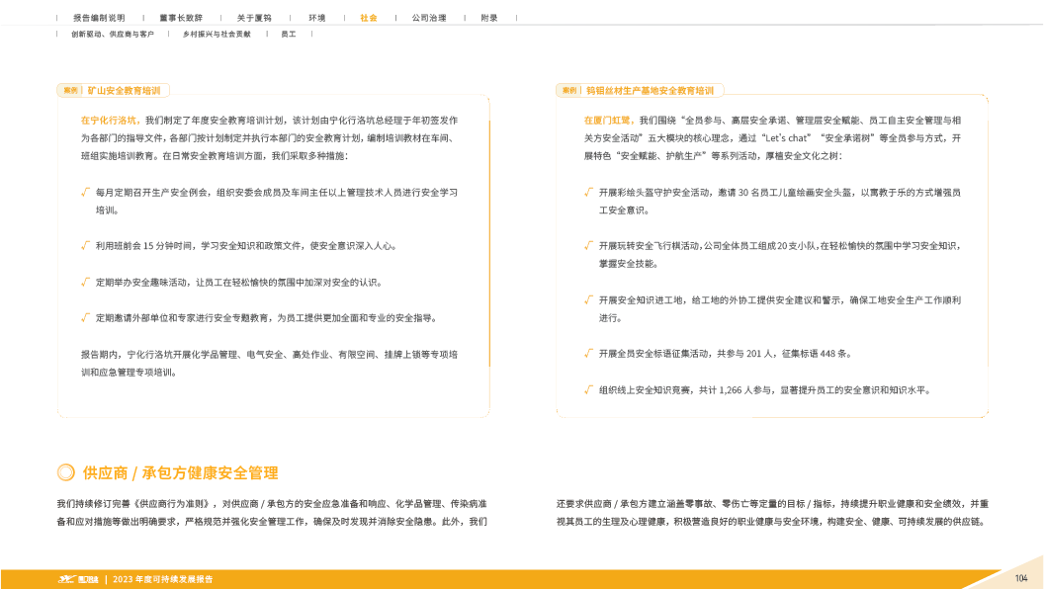Image resolution: width=1044 pixels, height=589 pixels.
Task: Jump to the 附录 tab
Action: pyautogui.click(x=489, y=18)
